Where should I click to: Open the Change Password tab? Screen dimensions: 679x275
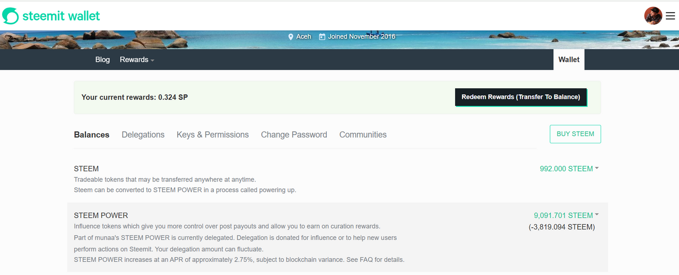pyautogui.click(x=294, y=135)
